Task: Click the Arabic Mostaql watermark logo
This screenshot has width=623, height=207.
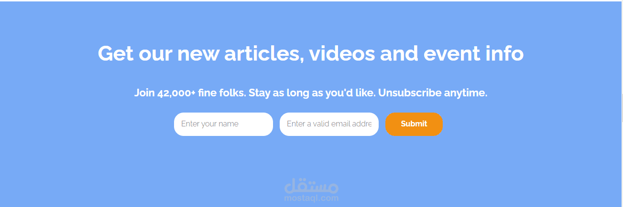Action: (x=311, y=186)
